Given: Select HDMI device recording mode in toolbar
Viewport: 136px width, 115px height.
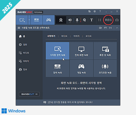Looking at the screenshot, I should coord(36,20).
